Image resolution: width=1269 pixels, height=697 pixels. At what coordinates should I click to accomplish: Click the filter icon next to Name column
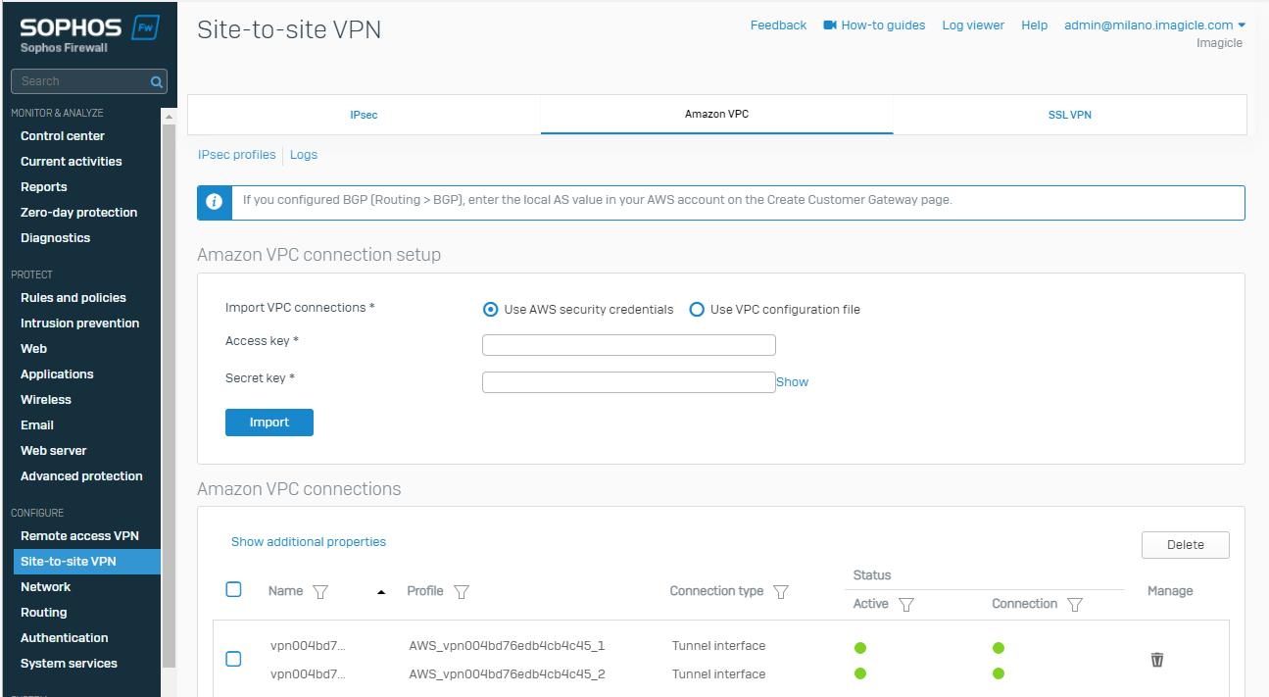click(319, 592)
